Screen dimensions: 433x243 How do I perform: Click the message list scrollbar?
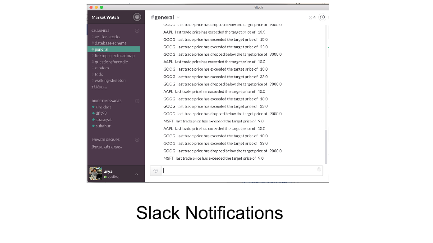(326, 147)
